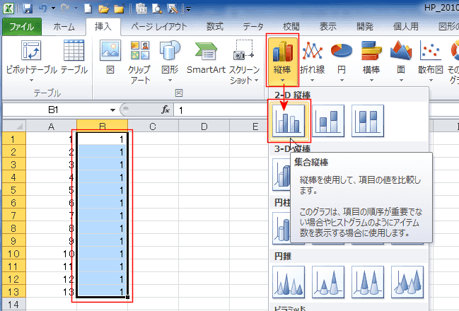Insert a PivotTable using ピボットテーブル icon
This screenshot has height=311, width=459.
click(x=31, y=61)
